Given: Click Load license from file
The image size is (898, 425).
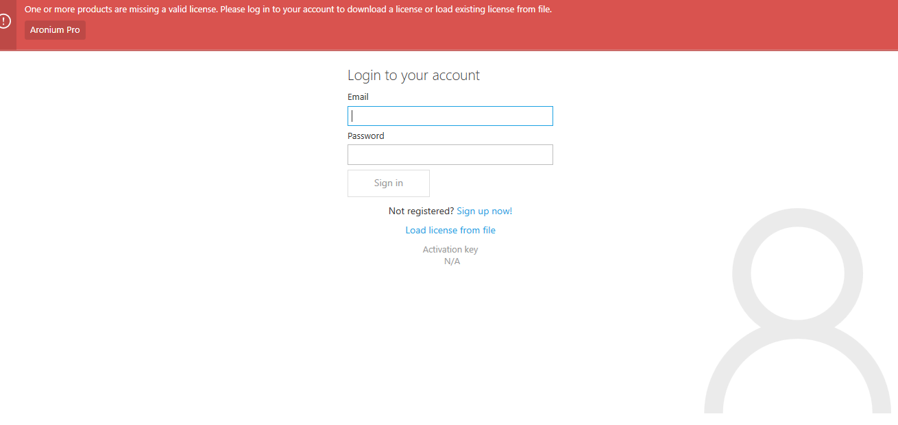Looking at the screenshot, I should coord(450,230).
